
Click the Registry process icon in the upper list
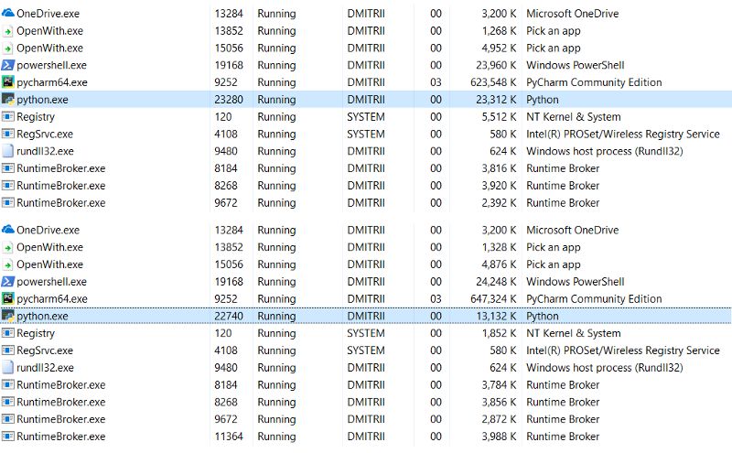pyautogui.click(x=8, y=117)
